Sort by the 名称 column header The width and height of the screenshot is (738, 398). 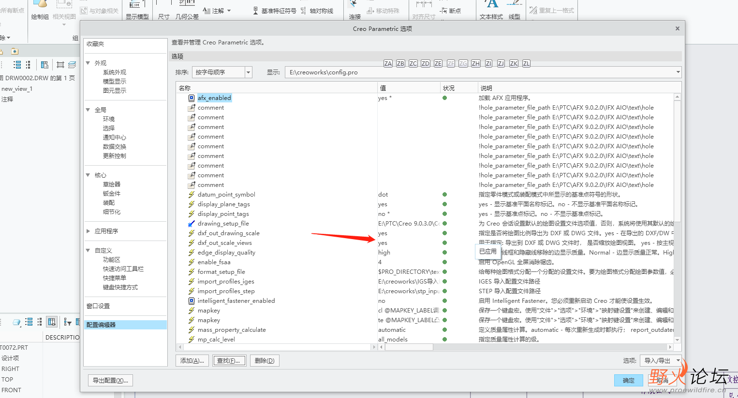(277, 88)
